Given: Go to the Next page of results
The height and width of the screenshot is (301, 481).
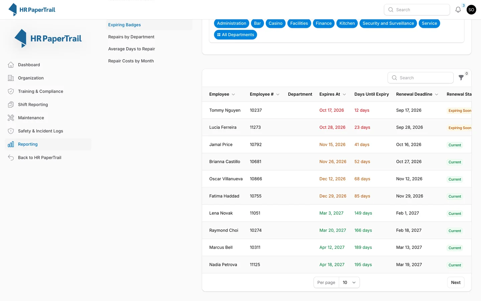Looking at the screenshot, I should click(x=456, y=283).
